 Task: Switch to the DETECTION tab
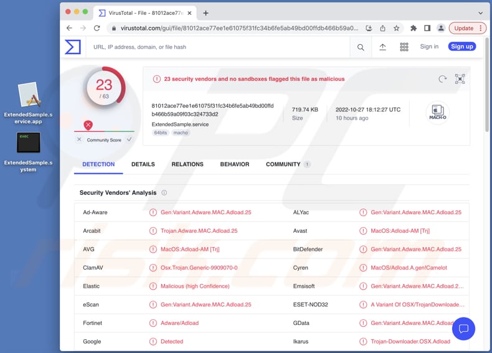(98, 164)
